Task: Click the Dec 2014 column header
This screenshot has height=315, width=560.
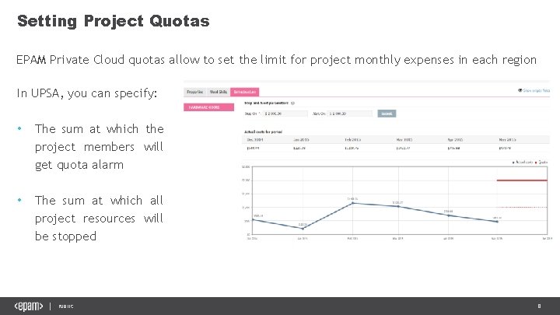Action: [255, 140]
